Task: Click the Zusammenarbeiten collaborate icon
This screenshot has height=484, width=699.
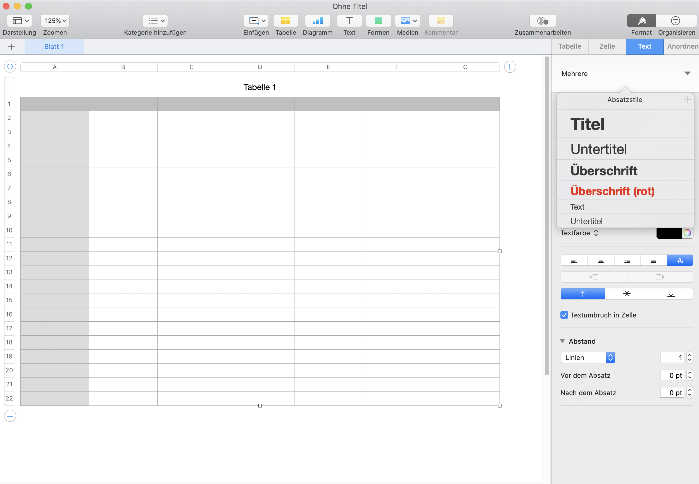Action: point(542,21)
